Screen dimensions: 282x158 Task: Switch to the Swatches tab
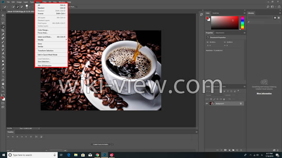[x=216, y=13]
